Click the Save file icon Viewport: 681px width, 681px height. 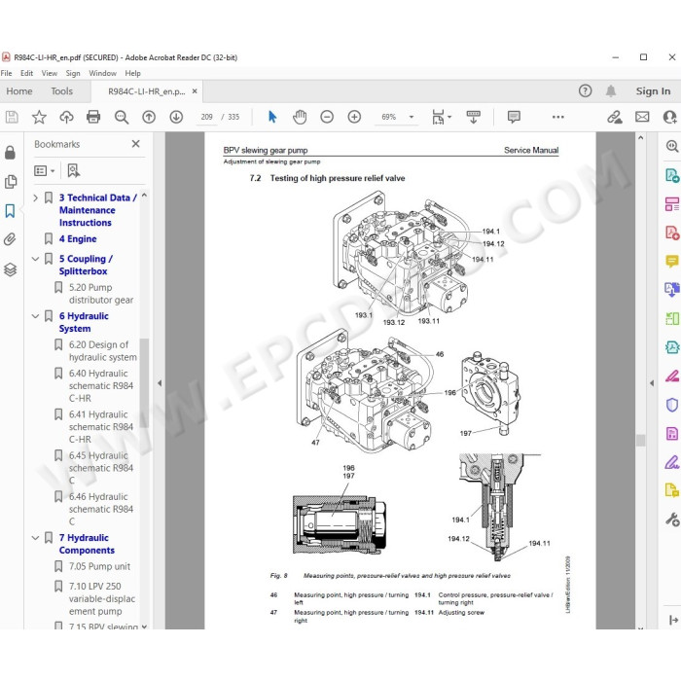click(x=12, y=117)
